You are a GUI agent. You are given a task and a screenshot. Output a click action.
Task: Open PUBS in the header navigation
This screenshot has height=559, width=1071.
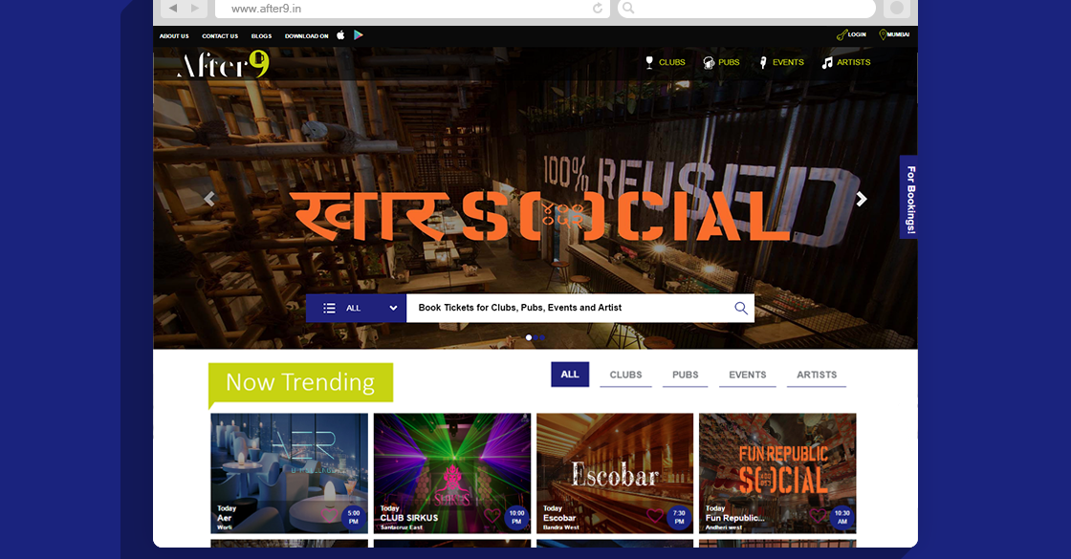coord(729,62)
